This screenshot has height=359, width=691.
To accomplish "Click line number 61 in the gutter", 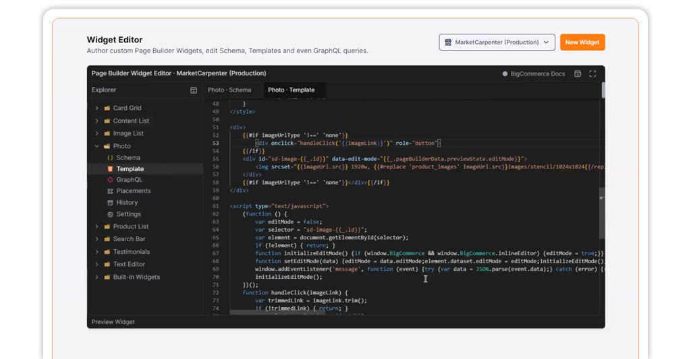I will point(215,206).
